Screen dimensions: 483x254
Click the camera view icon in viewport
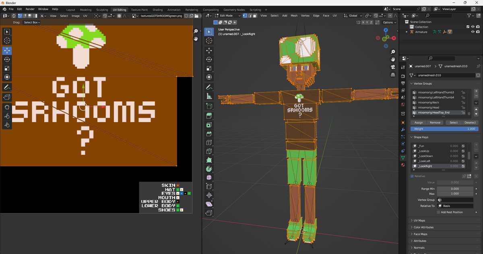(392, 66)
